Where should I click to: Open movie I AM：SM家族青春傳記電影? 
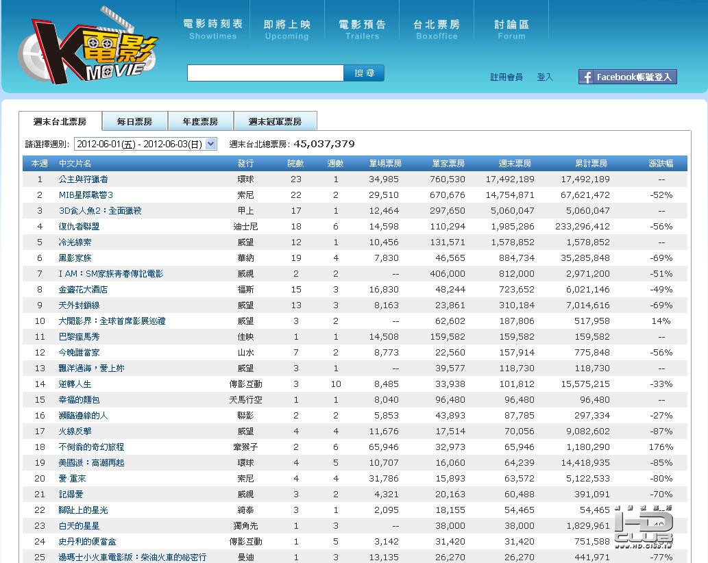click(111, 274)
